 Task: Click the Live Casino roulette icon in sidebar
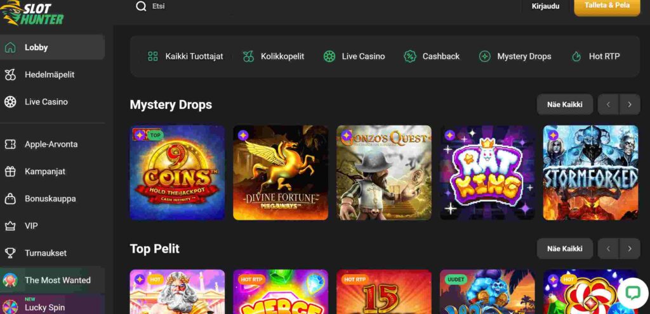click(x=10, y=102)
